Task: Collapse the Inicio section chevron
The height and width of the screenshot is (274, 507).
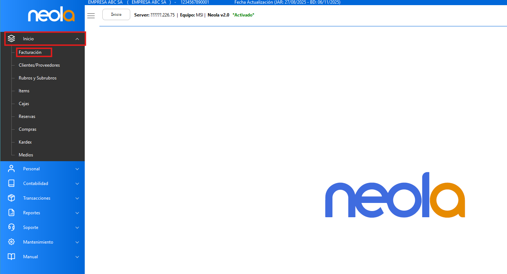Action: coord(77,39)
